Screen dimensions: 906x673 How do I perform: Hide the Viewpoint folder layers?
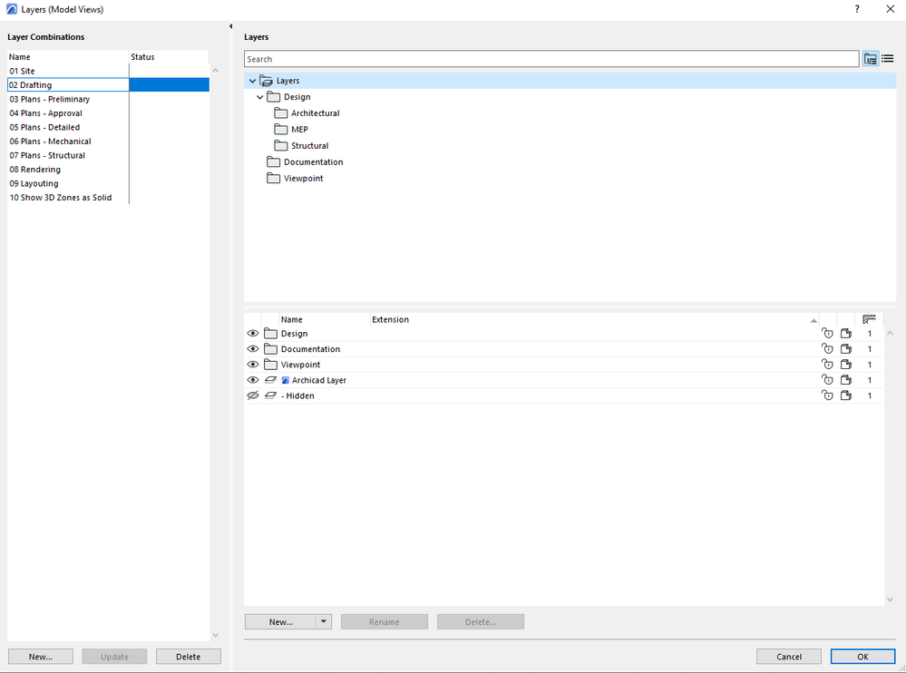click(253, 364)
